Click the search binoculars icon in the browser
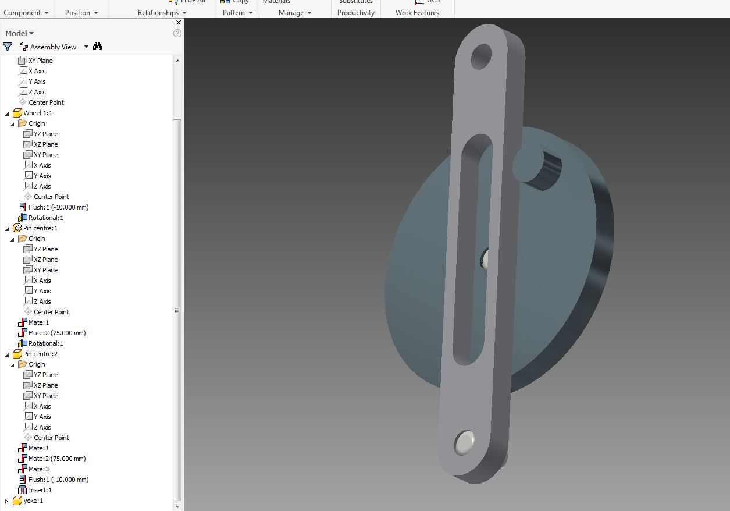Image resolution: width=730 pixels, height=511 pixels. pyautogui.click(x=98, y=47)
